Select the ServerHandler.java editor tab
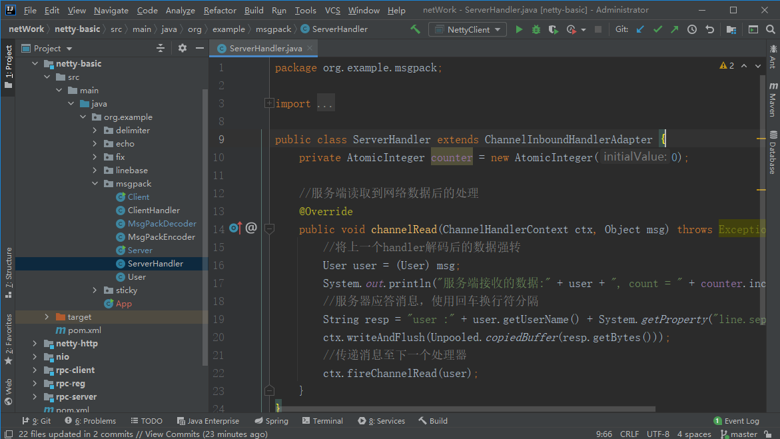 tap(262, 48)
